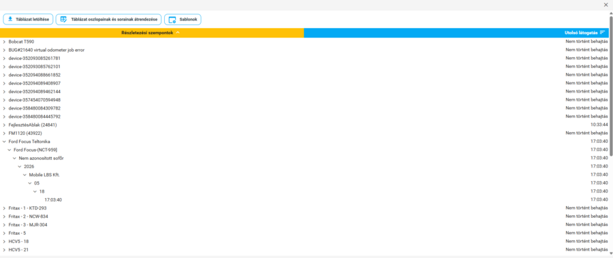
Task: Expand the HCV5 - 21 row
Action: coord(4,250)
